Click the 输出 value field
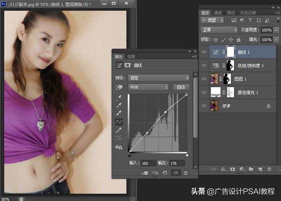The height and width of the screenshot is (201, 281). tap(177, 163)
